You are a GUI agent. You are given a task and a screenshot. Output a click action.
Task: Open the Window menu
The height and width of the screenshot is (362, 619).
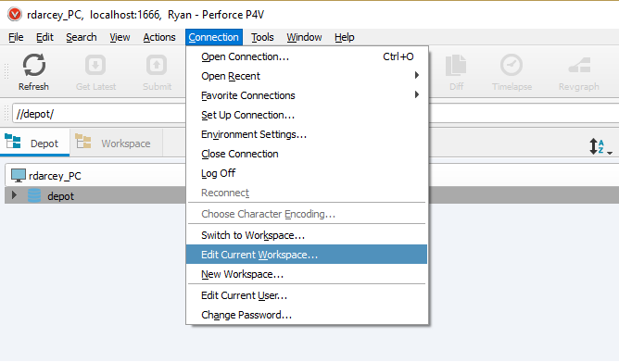tap(304, 37)
